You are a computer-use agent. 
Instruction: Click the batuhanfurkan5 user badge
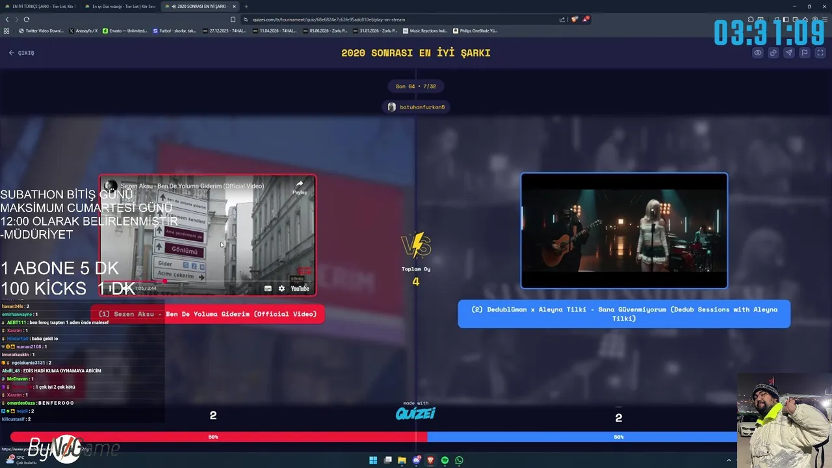coord(416,107)
